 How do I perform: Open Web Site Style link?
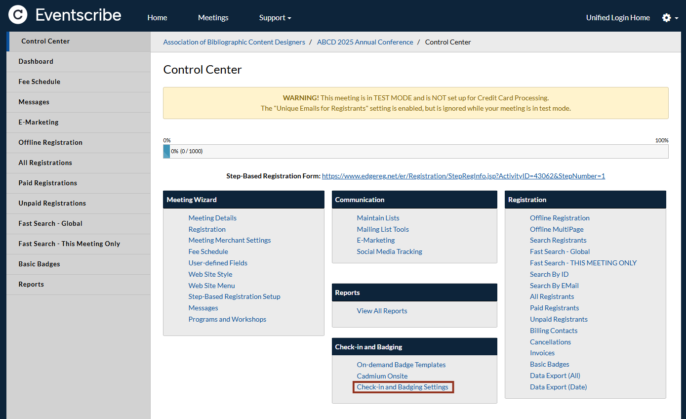pos(210,274)
